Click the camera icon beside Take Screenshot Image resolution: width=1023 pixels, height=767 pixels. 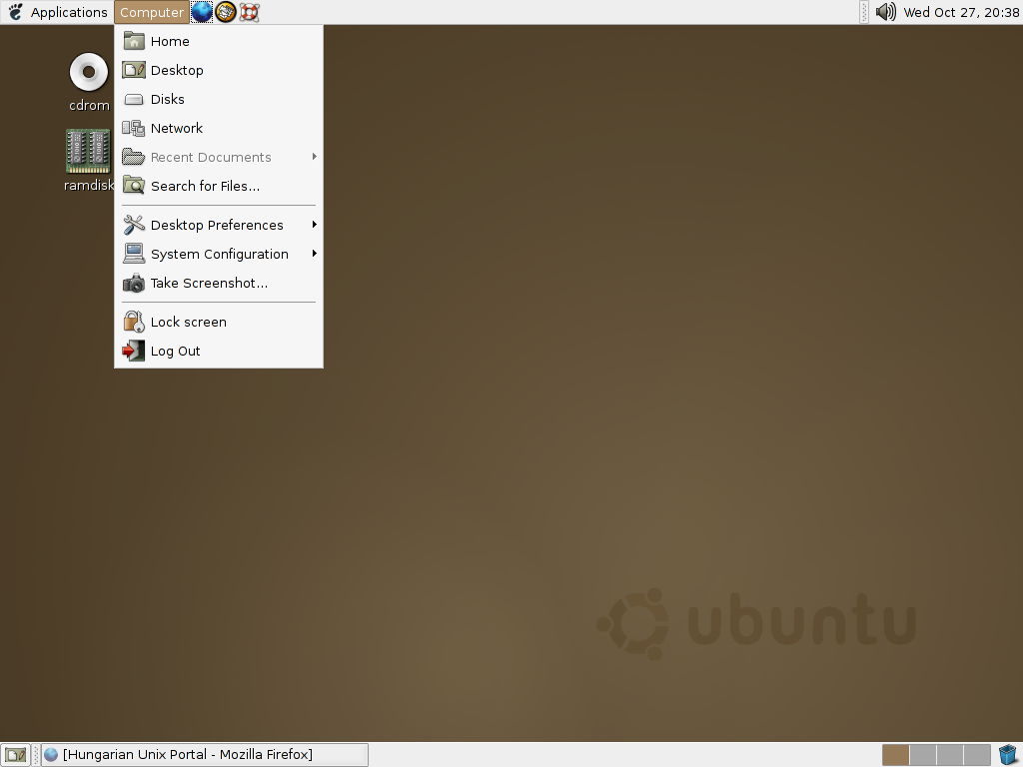134,283
